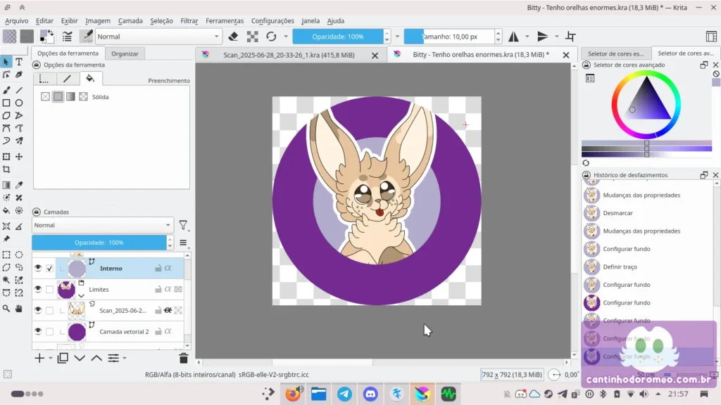Screen dimensions: 721x405
Task: Select the Bezier Curve tool
Action: click(x=6, y=128)
